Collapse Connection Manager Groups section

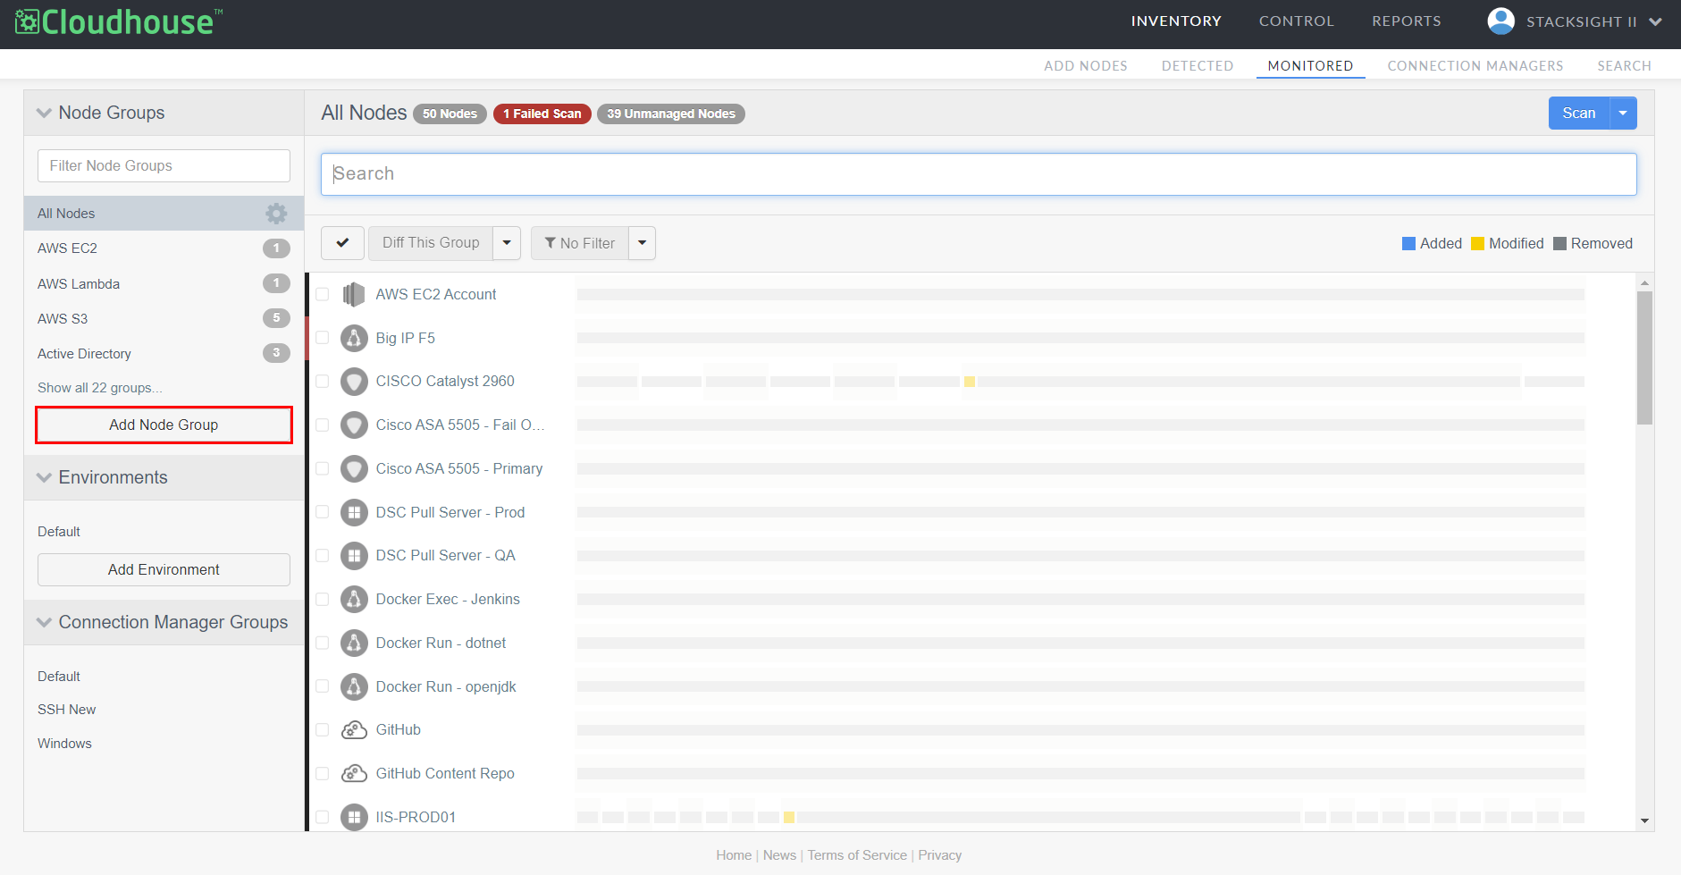click(x=44, y=622)
